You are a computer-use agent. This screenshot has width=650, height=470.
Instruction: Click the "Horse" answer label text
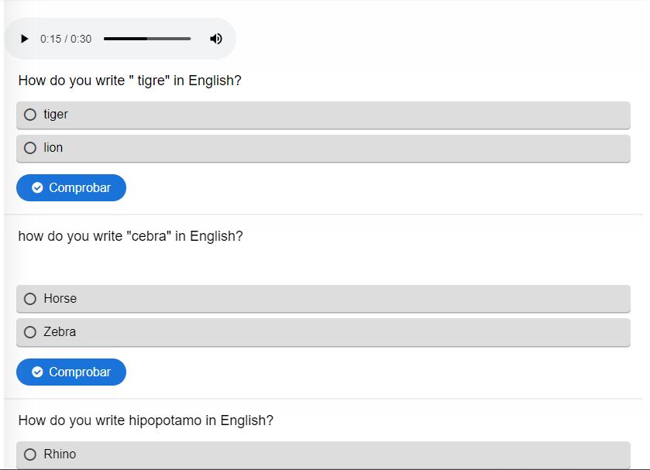[x=60, y=299]
